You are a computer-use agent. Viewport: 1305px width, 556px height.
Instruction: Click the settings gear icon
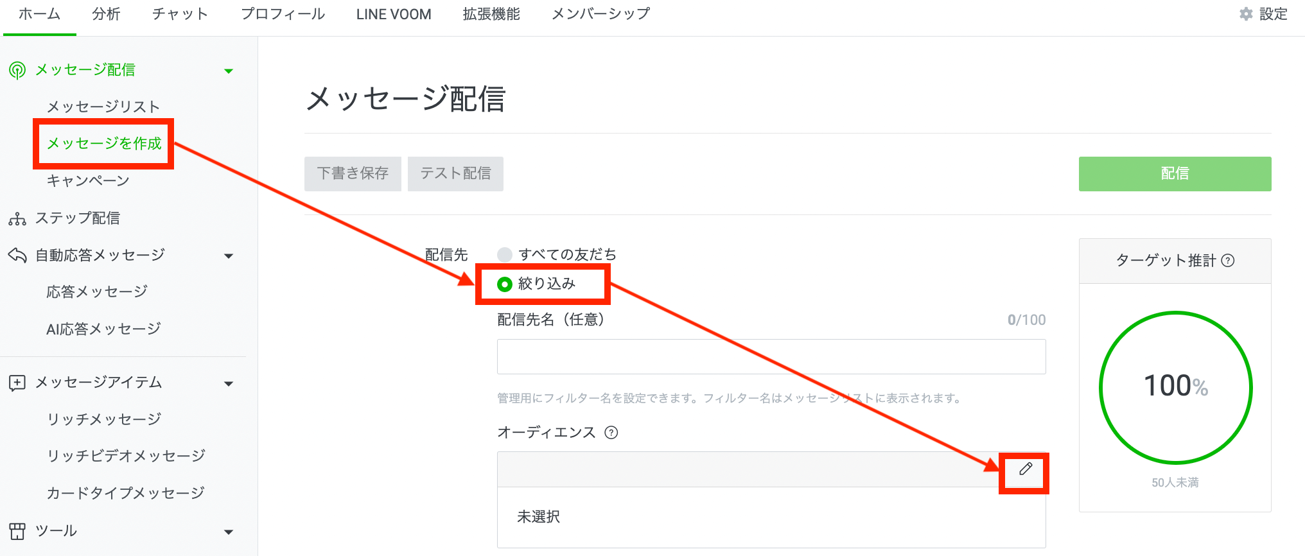[1246, 14]
